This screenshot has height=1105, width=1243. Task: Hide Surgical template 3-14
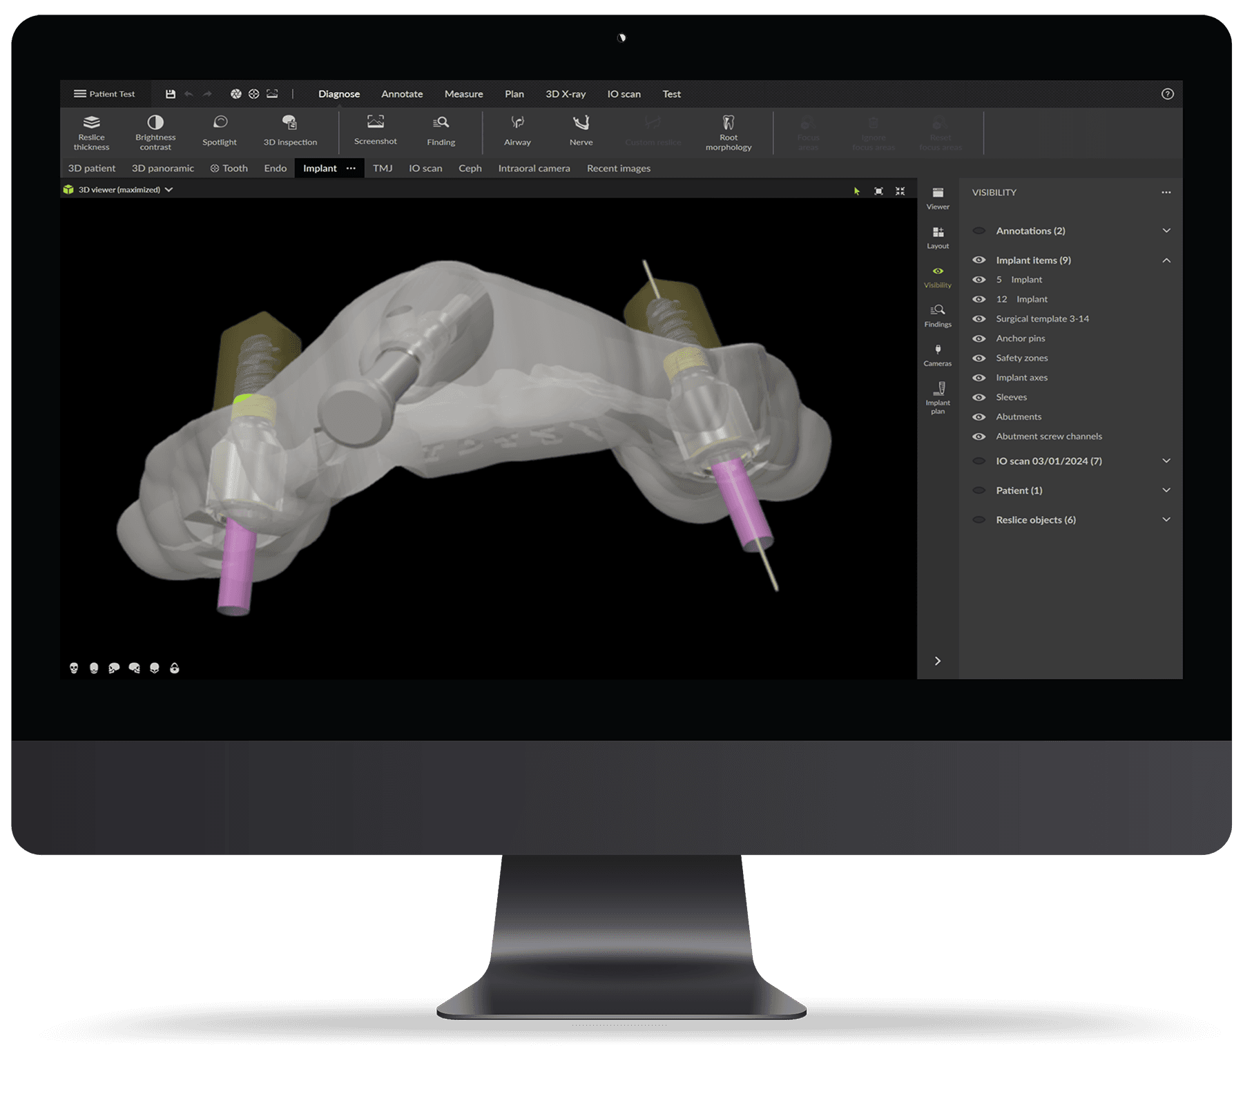click(x=979, y=319)
